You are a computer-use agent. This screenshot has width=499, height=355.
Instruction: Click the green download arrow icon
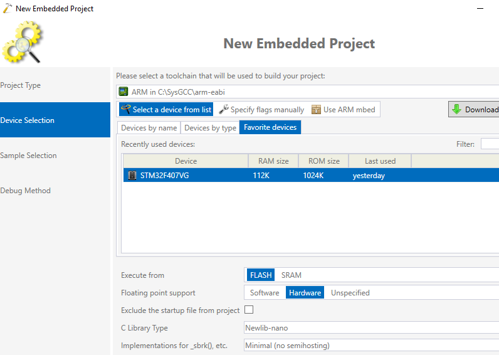click(x=456, y=109)
